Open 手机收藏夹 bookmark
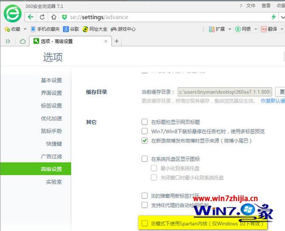 coord(45,29)
